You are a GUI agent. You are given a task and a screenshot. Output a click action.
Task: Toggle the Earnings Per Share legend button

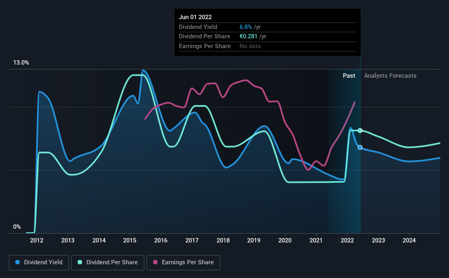[183, 263]
